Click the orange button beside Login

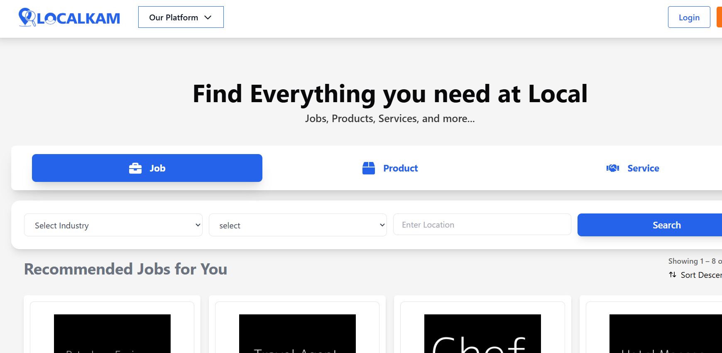[719, 17]
